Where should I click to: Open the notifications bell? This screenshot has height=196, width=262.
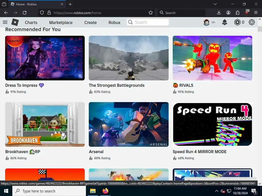click(x=225, y=22)
